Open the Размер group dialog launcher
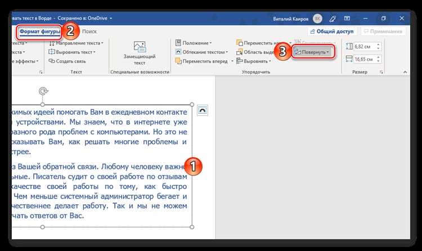Viewport: 422px width, 251px height. click(x=381, y=72)
